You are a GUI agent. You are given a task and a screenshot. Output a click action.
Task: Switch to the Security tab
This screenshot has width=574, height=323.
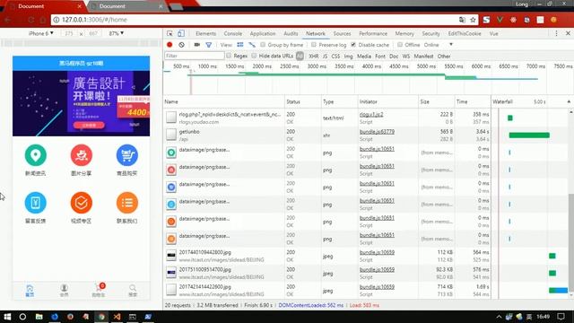click(x=430, y=33)
